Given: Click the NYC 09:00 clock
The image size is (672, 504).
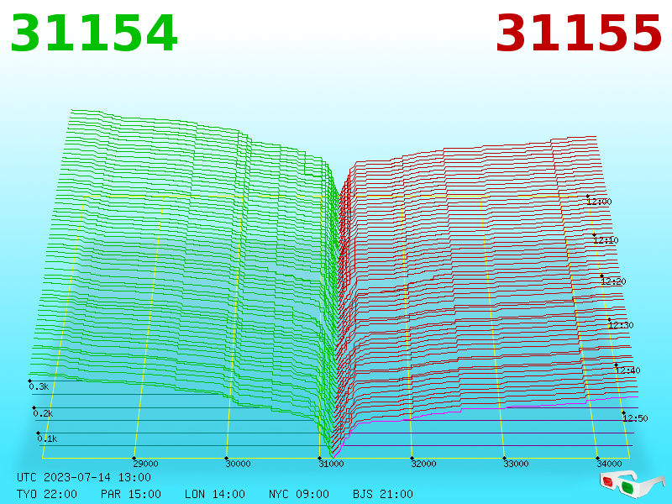Looking at the screenshot, I should coord(299,494).
